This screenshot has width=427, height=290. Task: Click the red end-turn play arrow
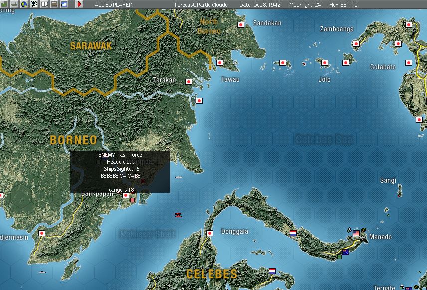(79, 4)
